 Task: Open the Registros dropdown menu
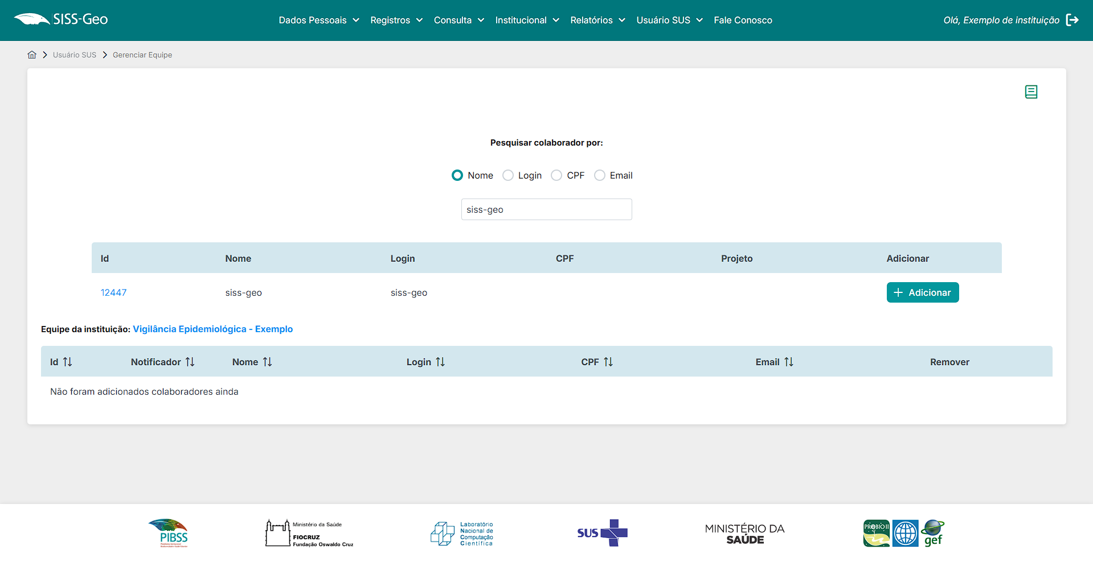[x=396, y=20]
